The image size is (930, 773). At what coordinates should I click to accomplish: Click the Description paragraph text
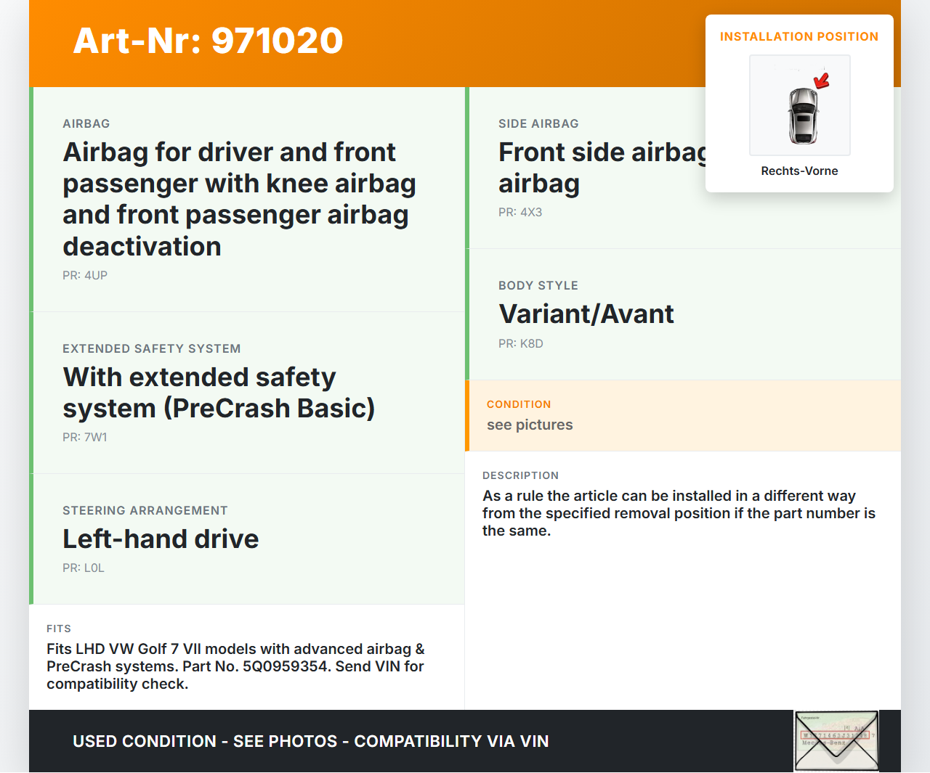pos(679,513)
